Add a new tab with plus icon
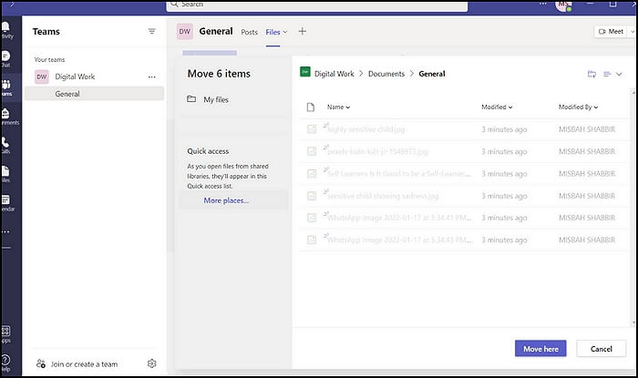 point(303,32)
